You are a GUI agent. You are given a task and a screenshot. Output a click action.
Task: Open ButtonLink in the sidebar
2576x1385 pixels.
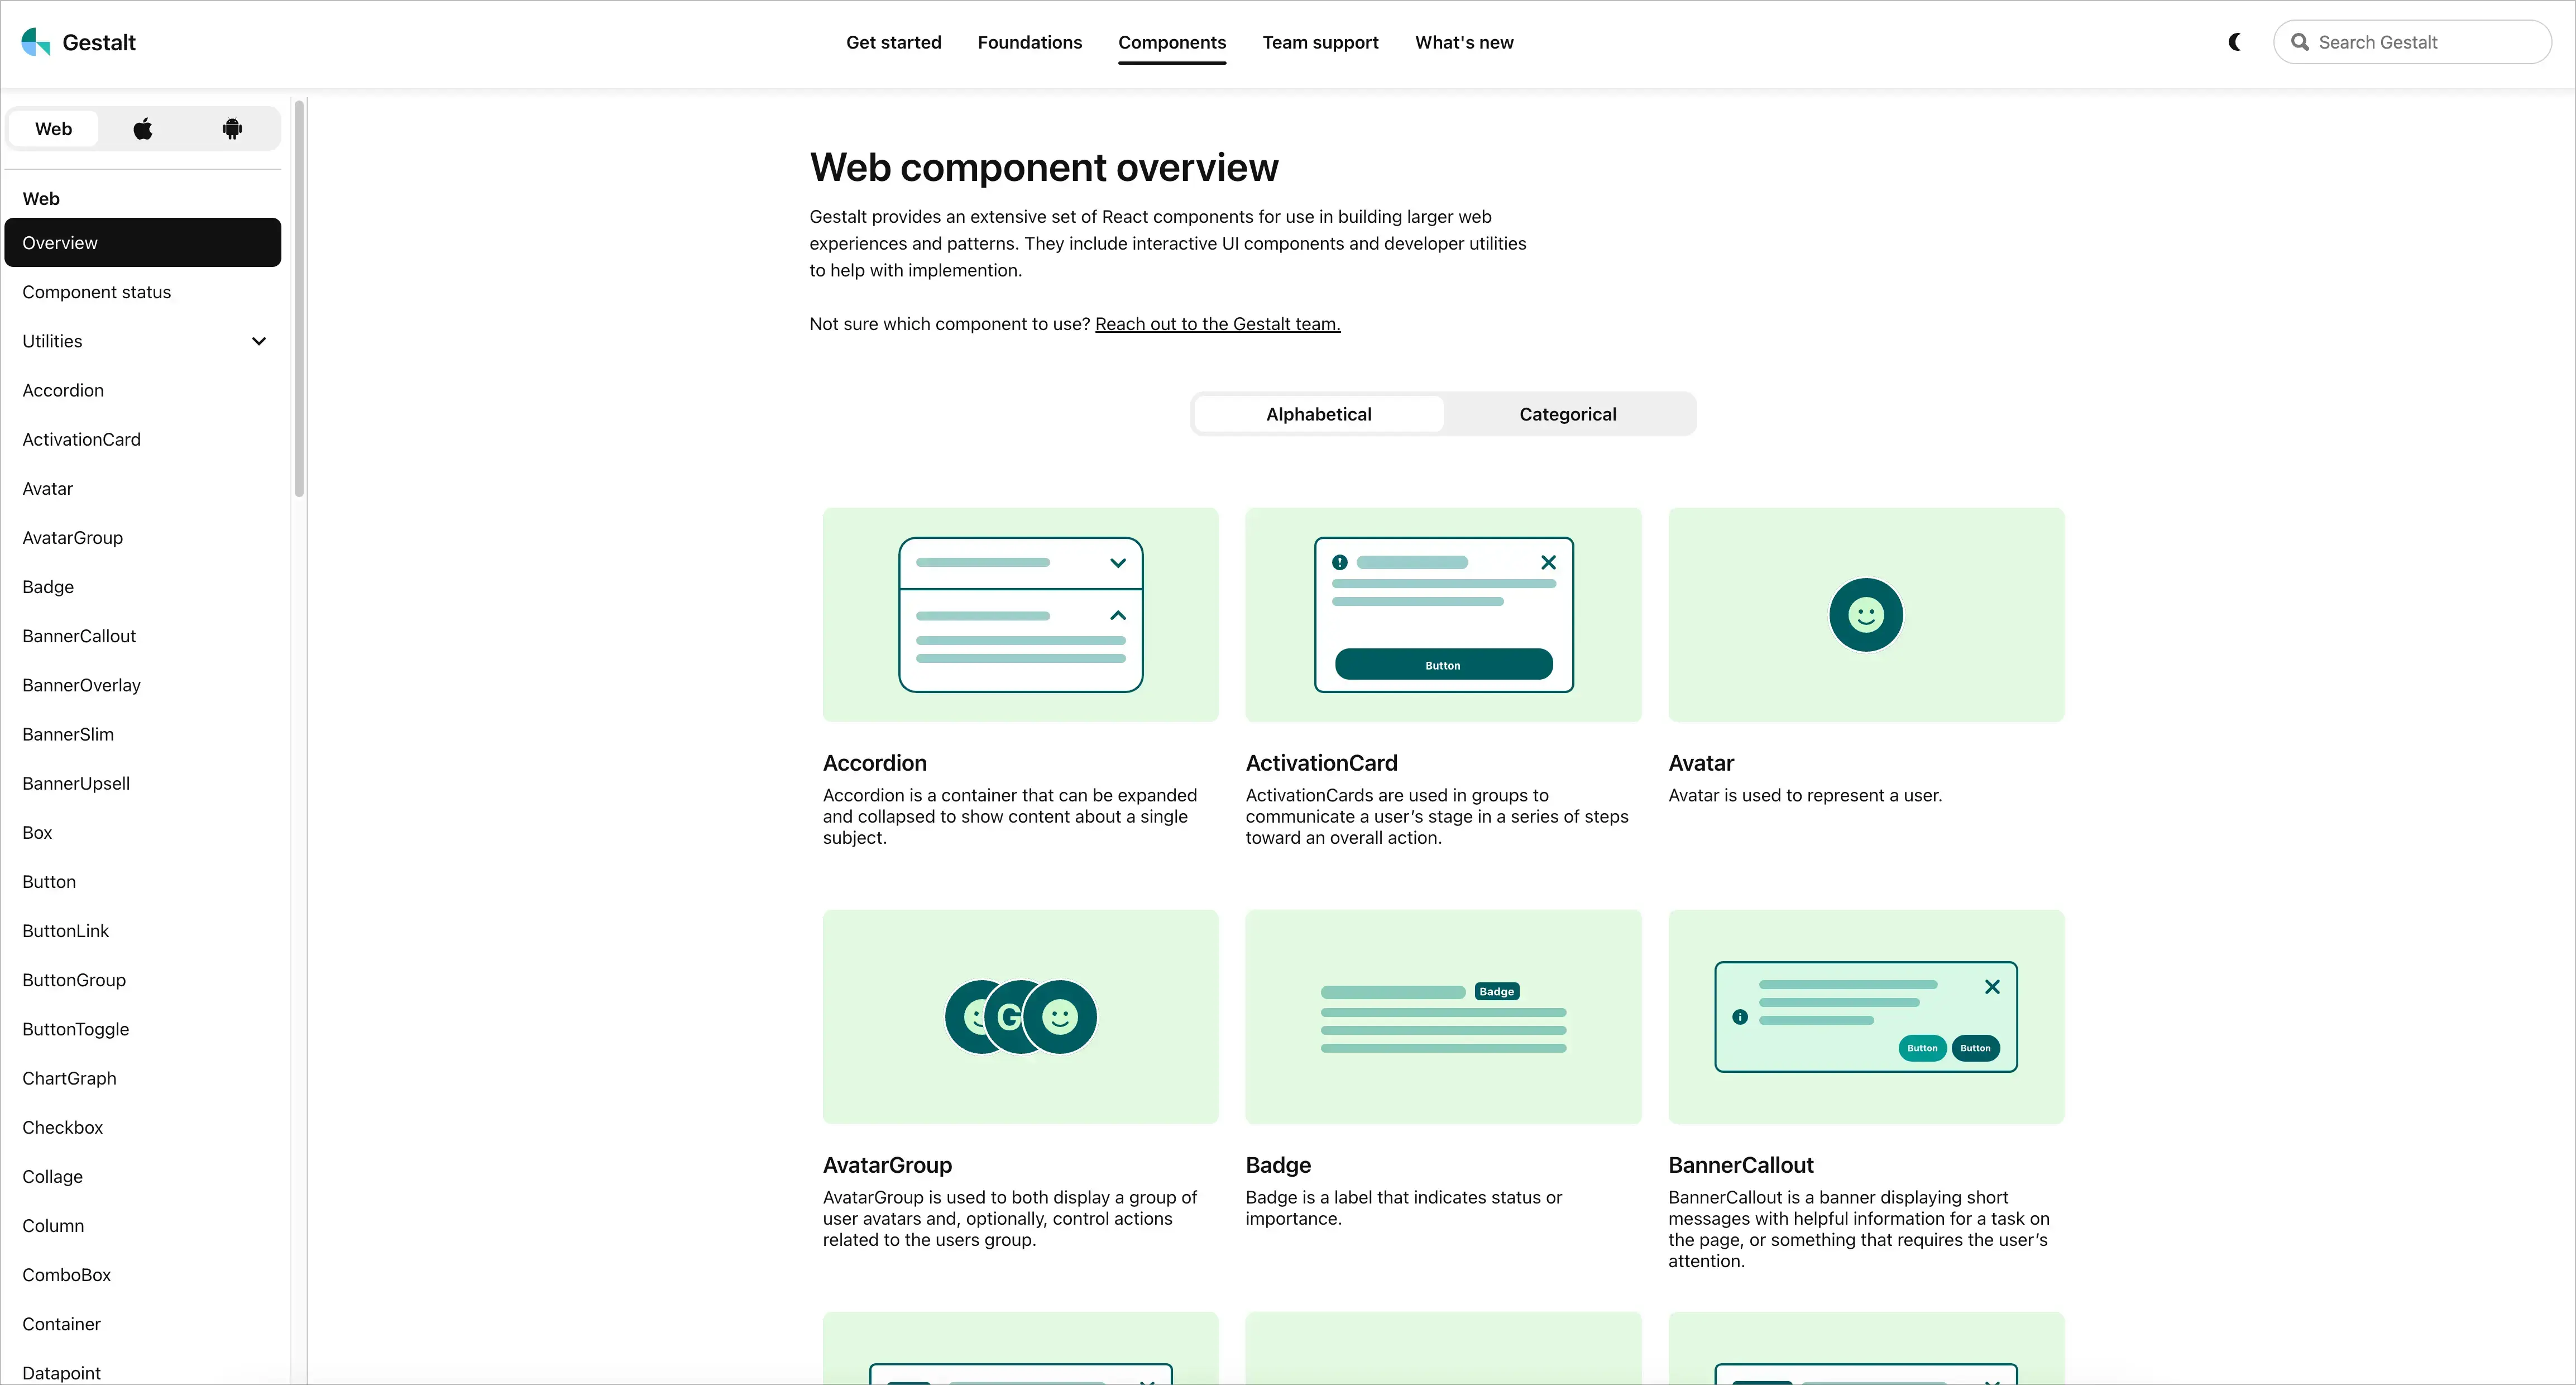pos(143,931)
